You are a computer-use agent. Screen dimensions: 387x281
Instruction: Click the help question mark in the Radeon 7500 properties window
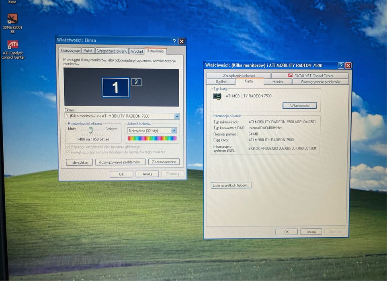[x=341, y=65]
